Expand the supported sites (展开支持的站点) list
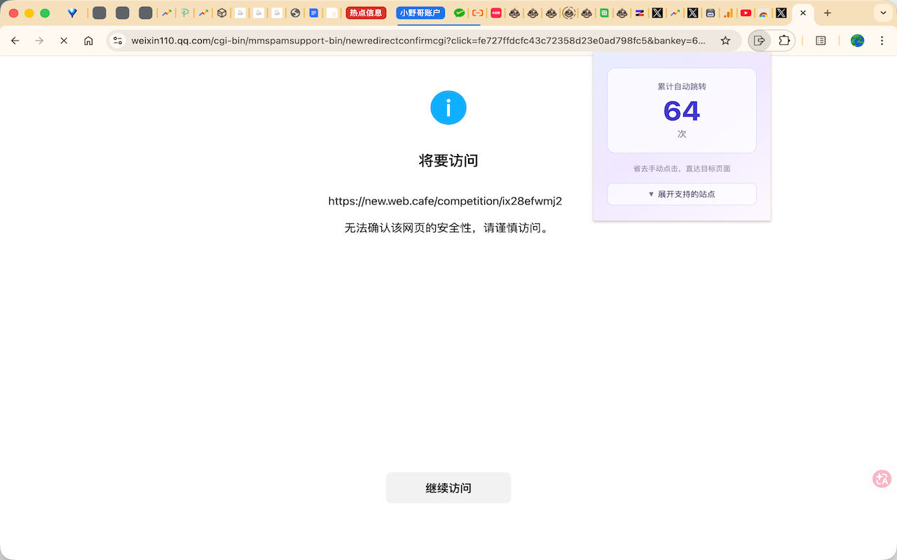This screenshot has width=897, height=560. [x=681, y=194]
